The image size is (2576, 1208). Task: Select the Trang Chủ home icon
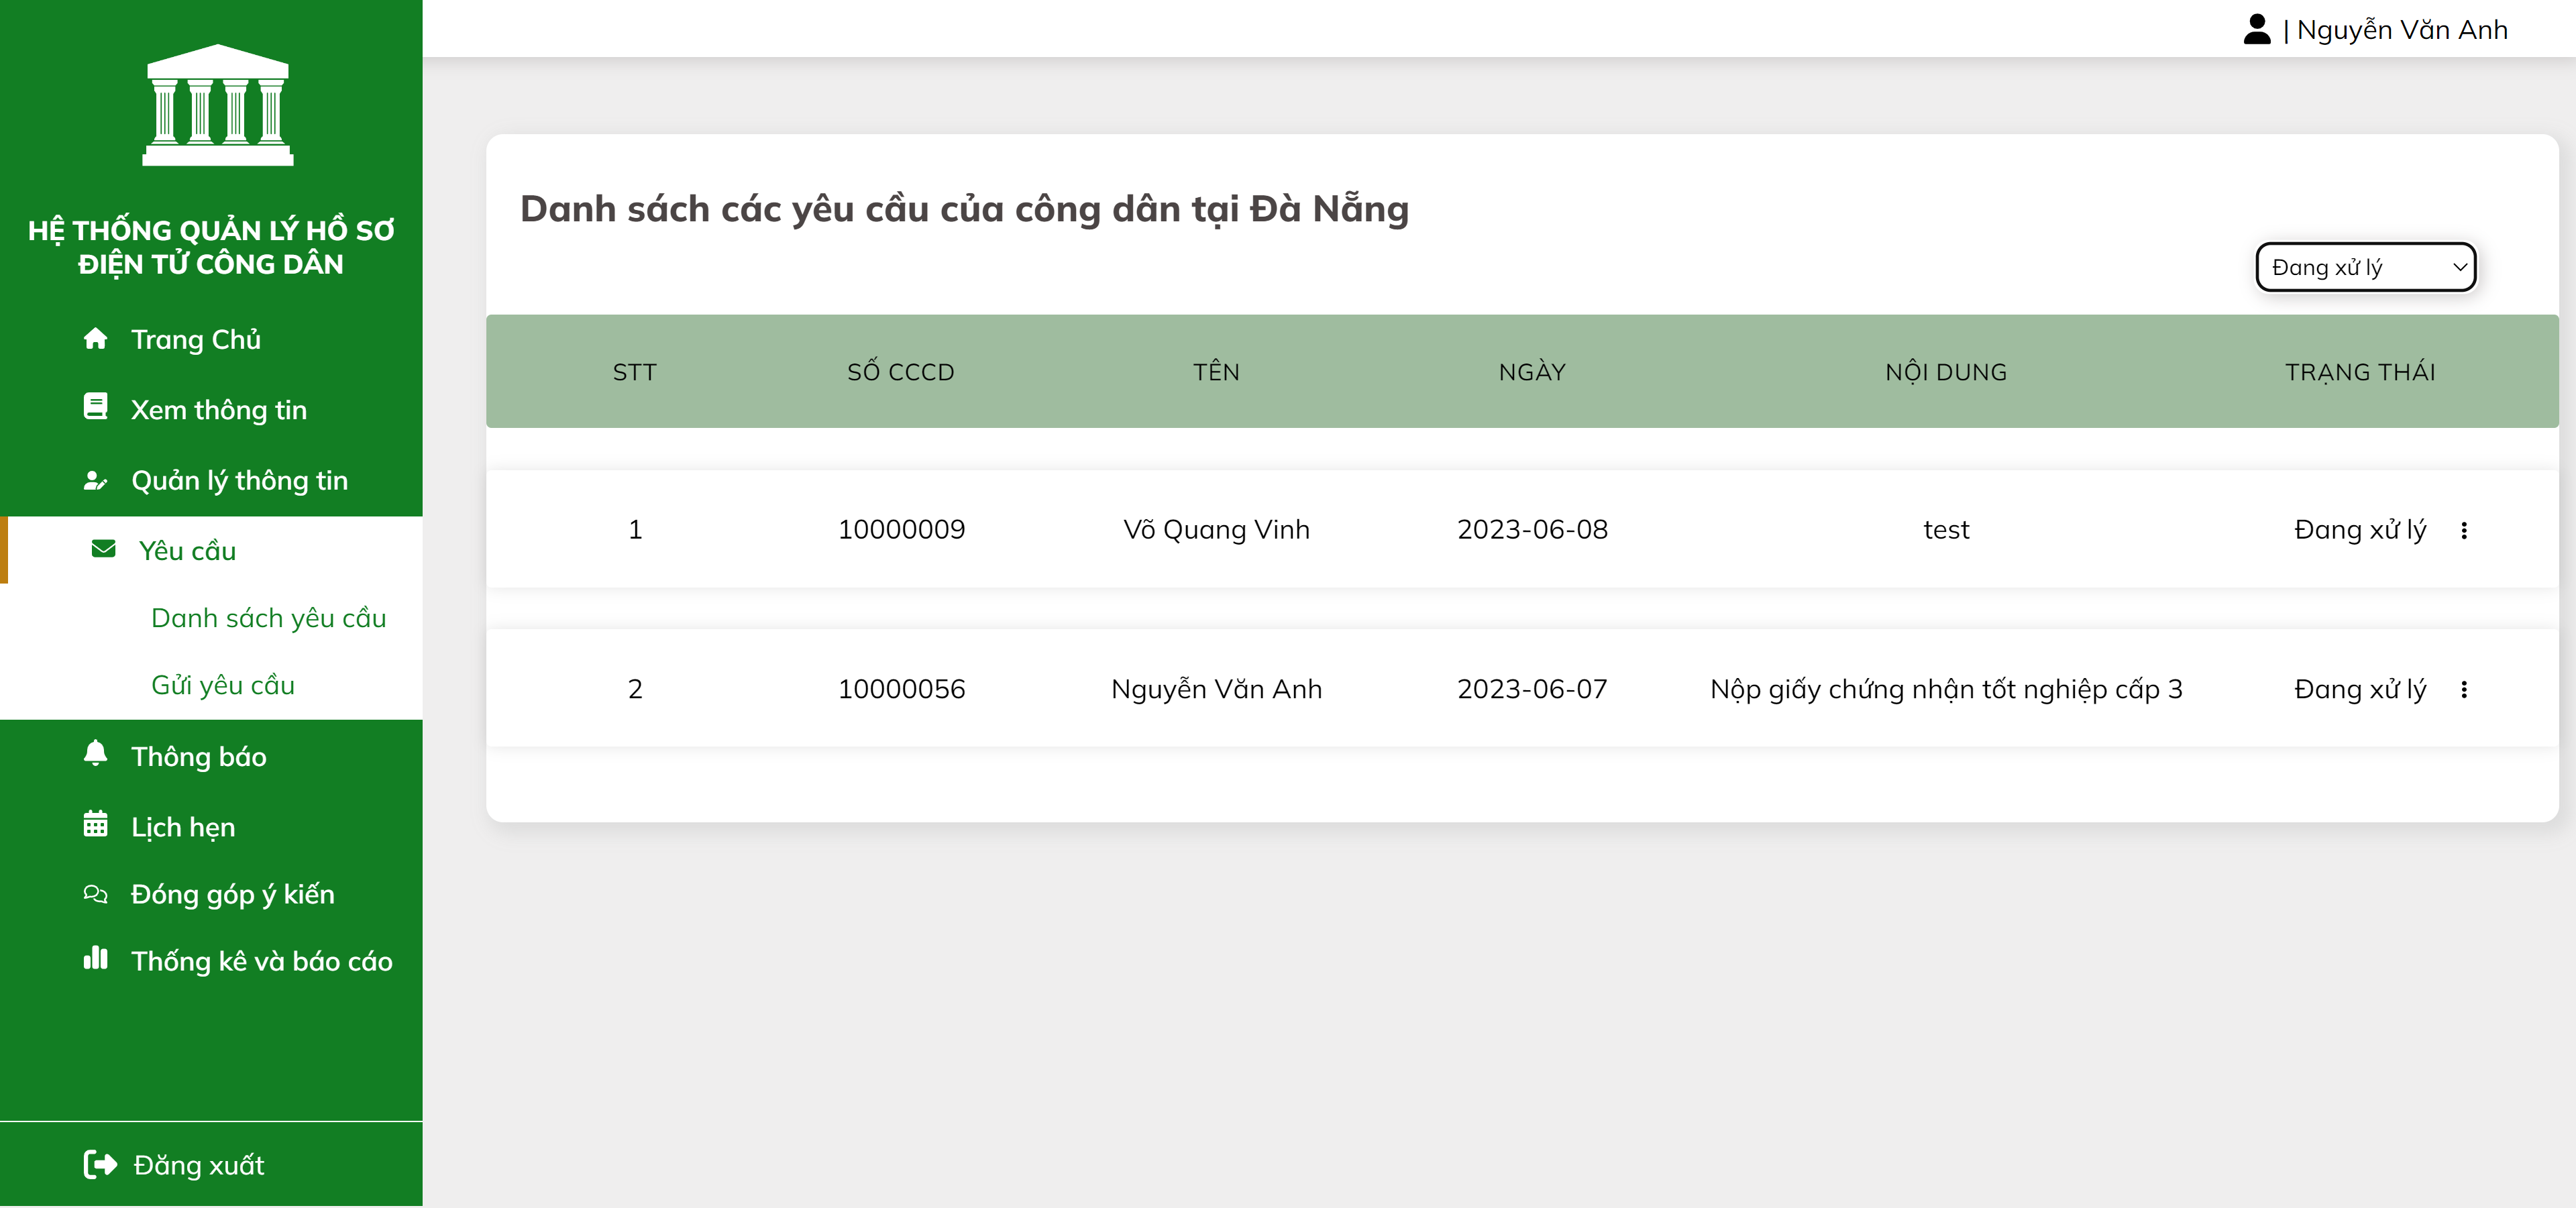pos(96,338)
